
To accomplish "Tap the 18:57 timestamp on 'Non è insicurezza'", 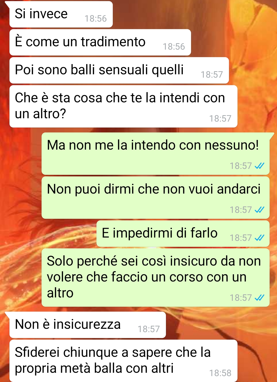I will 149,329.
